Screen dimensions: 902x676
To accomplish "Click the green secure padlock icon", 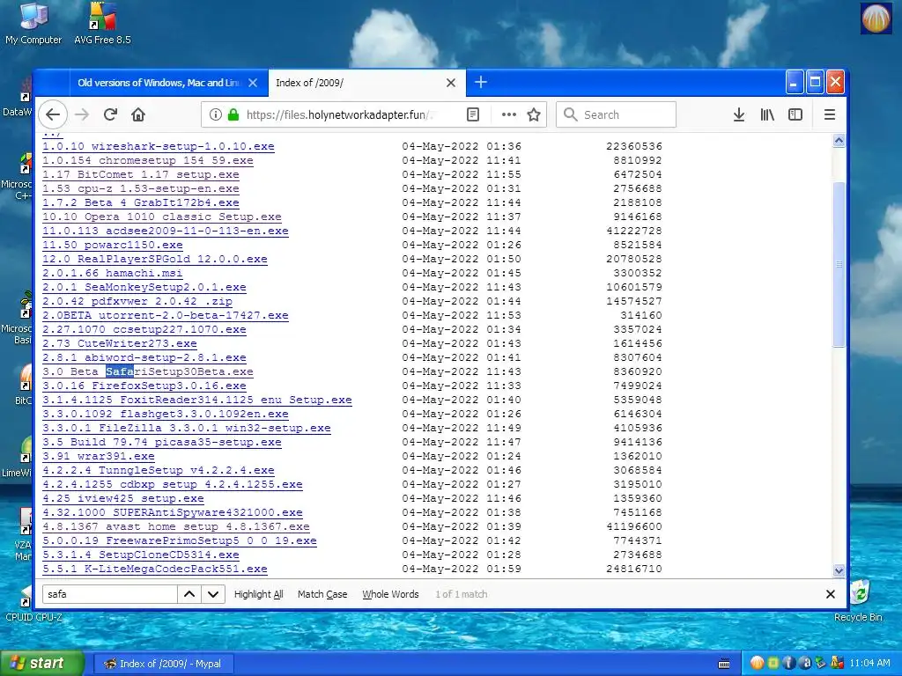I will tap(233, 114).
